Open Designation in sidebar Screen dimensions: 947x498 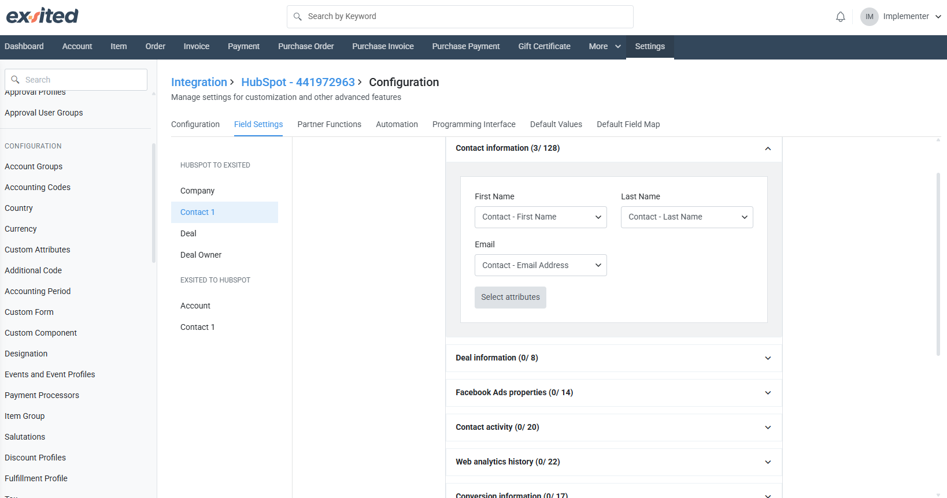[26, 354]
